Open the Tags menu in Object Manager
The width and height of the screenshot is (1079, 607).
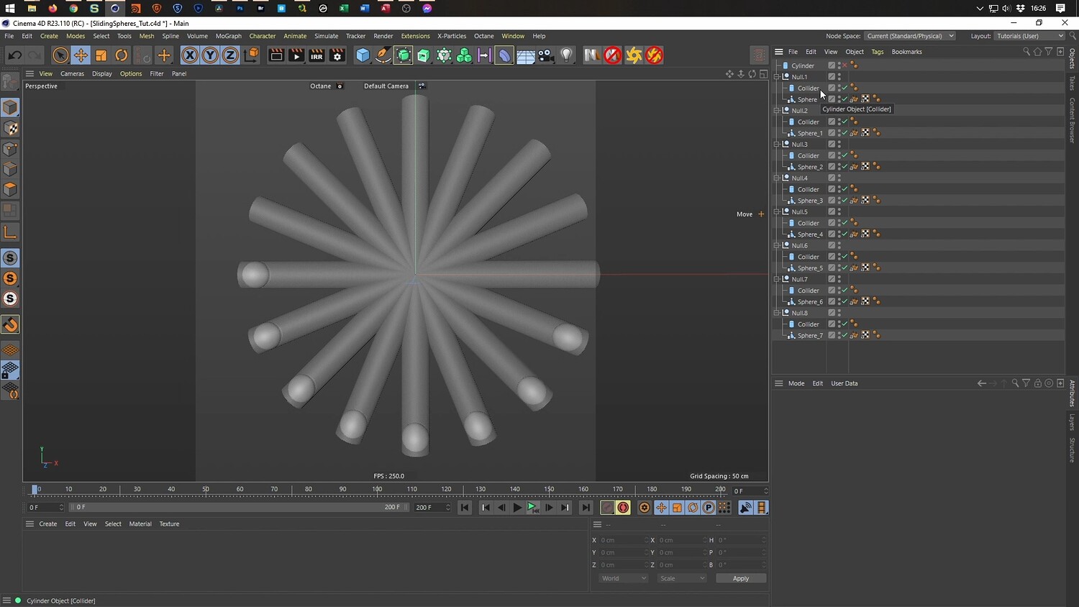[x=877, y=52]
